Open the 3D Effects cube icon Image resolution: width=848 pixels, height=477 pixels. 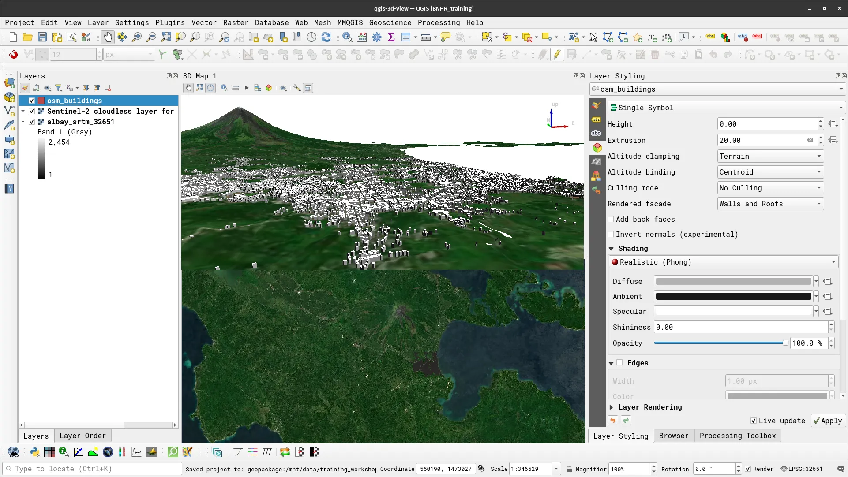click(269, 88)
